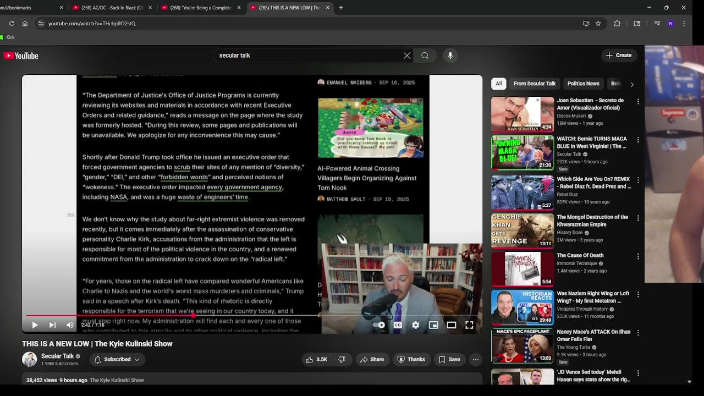Open options for Joan Sebastian video

638,102
